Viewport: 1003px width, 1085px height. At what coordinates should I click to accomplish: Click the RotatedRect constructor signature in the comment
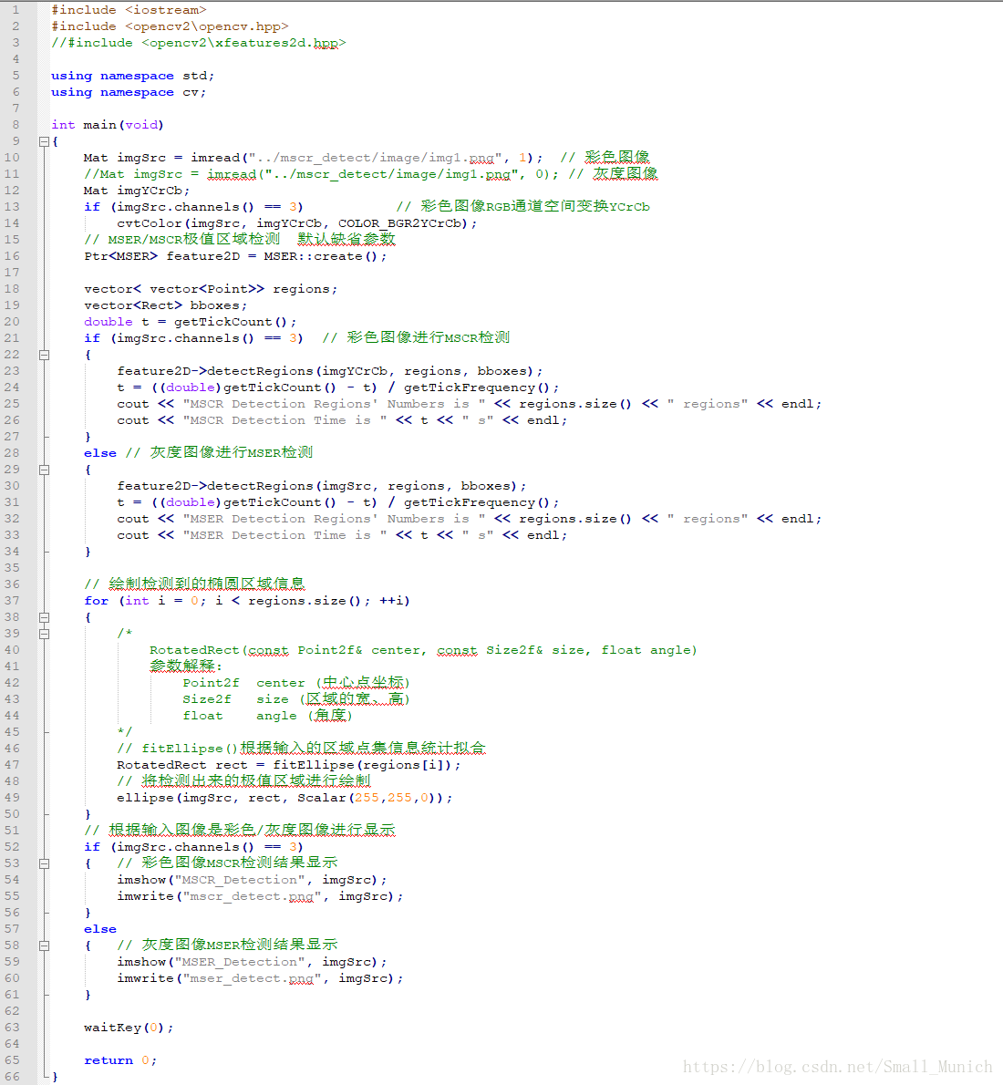pyautogui.click(x=424, y=650)
